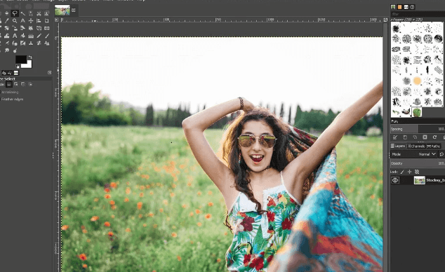Screen dimensions: 445x272
Task: Switch to the Undo History tab
Action: [10, 73]
